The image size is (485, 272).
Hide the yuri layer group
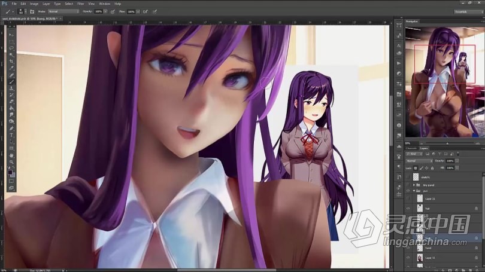408,191
